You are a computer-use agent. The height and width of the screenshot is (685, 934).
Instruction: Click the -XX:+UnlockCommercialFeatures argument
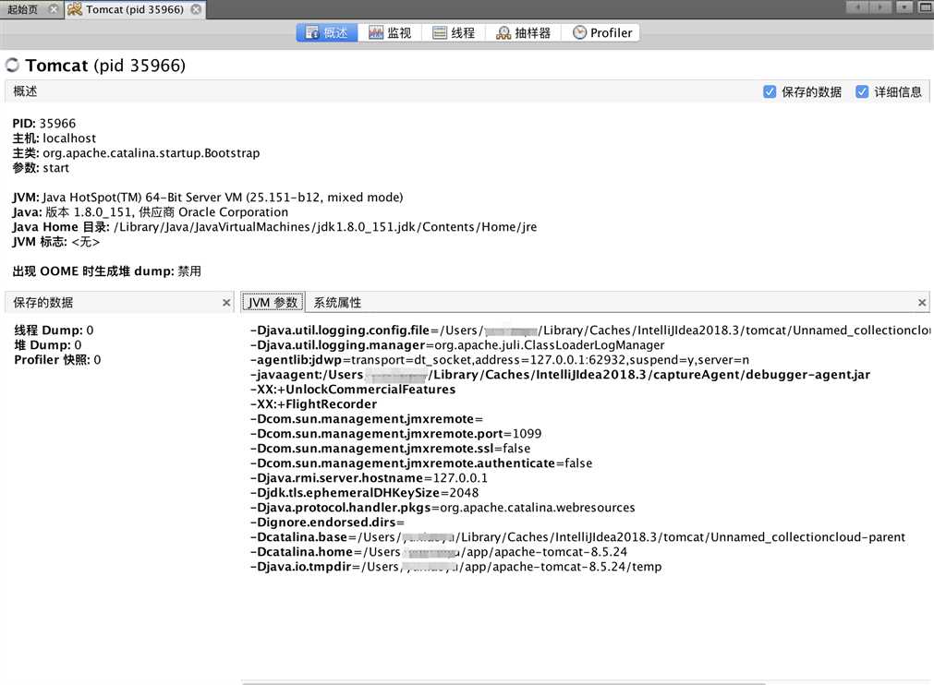tap(353, 390)
